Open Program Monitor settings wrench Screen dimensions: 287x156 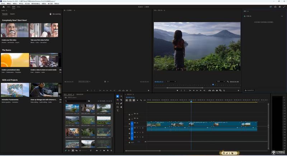click(228, 82)
